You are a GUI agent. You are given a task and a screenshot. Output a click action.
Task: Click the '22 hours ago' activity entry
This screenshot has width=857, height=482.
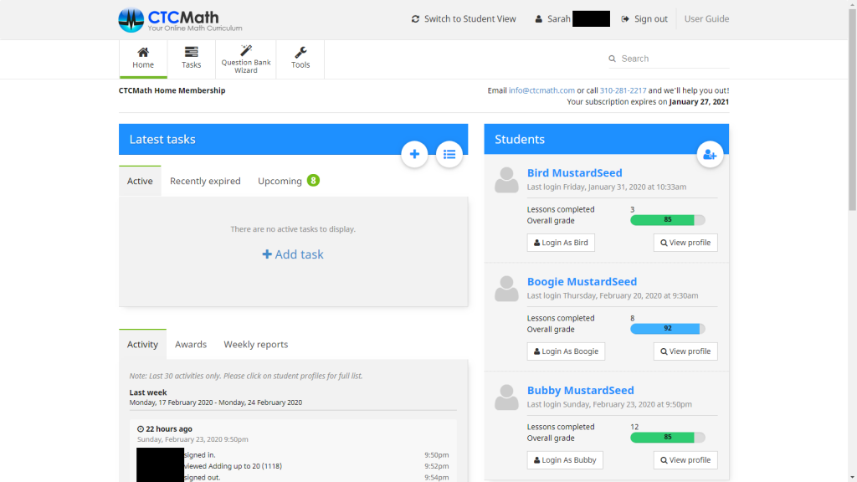pyautogui.click(x=165, y=429)
